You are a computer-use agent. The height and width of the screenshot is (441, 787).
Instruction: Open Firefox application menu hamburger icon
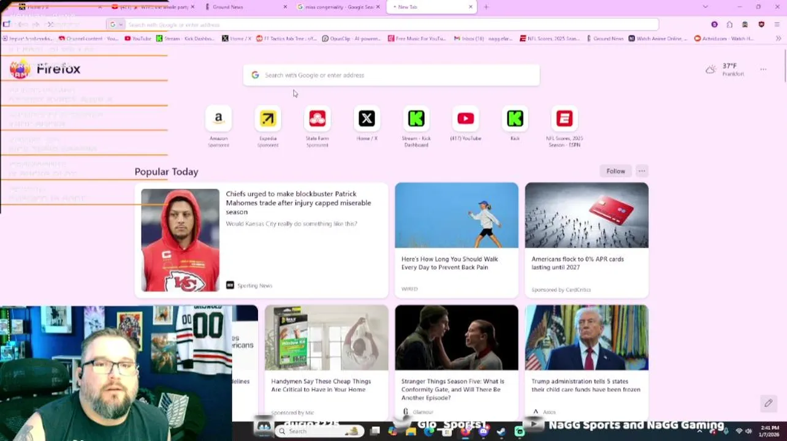[777, 24]
